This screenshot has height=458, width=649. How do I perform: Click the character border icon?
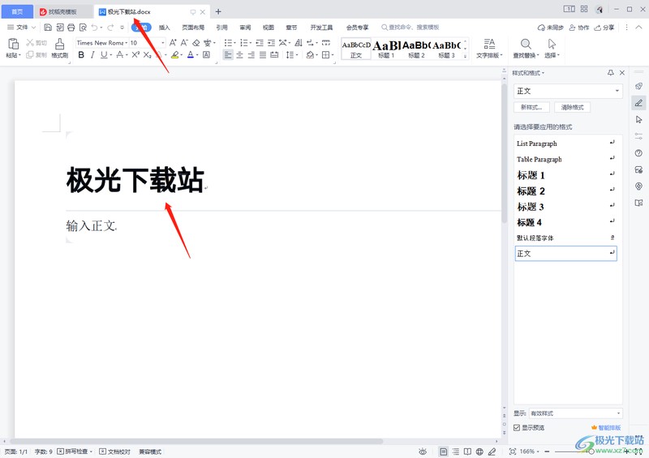[x=206, y=54]
